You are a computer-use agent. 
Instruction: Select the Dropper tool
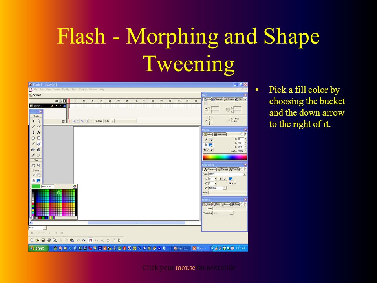[33, 155]
